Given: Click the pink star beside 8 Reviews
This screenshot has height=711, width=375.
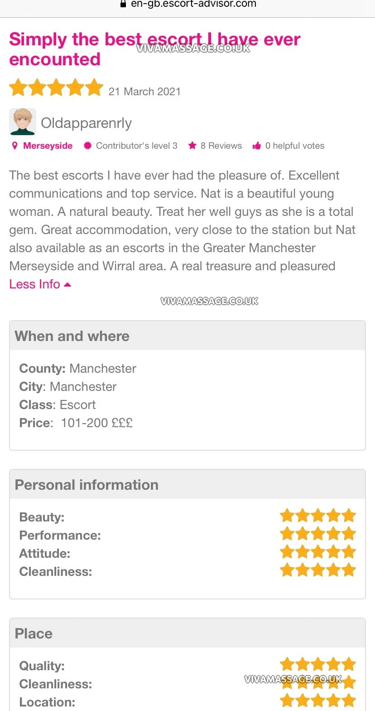Looking at the screenshot, I should 192,146.
